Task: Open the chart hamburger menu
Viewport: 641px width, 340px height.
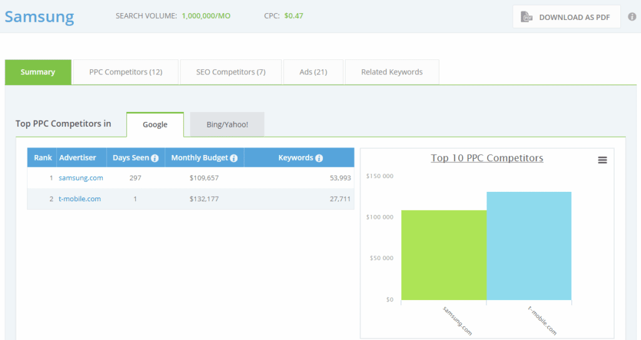Action: click(x=602, y=160)
